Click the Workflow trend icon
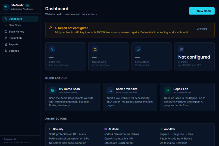Viewport: 219px width, 146px height. (x=161, y=129)
